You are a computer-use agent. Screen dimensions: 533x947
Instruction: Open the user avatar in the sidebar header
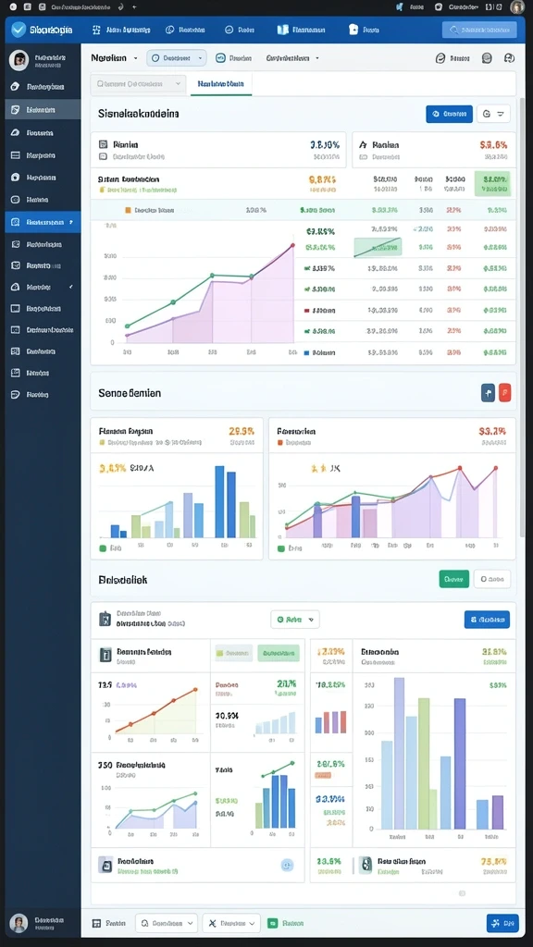pos(19,60)
